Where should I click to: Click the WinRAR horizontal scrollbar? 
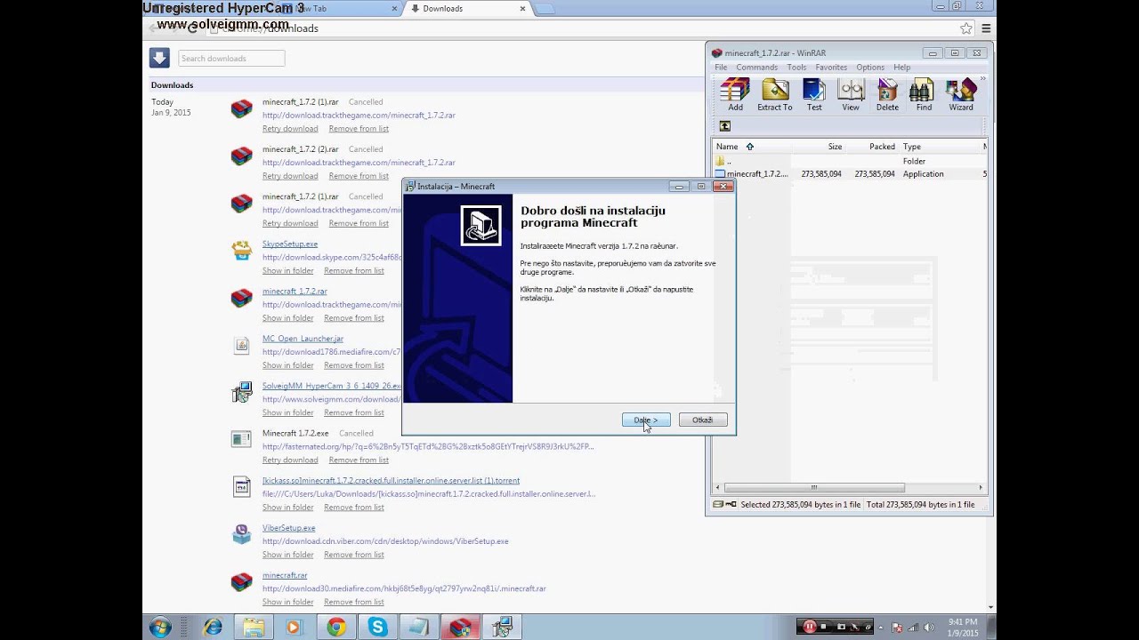(813, 487)
